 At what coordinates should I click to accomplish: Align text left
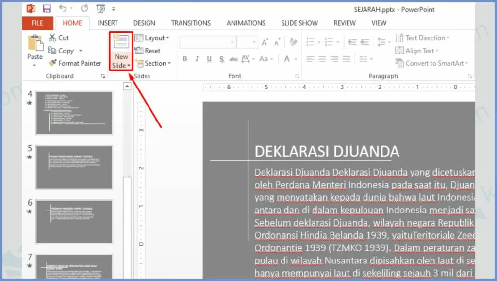point(310,59)
